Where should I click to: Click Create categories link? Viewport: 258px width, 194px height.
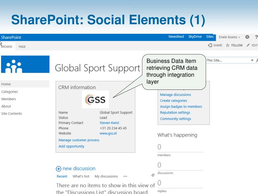click(173, 101)
